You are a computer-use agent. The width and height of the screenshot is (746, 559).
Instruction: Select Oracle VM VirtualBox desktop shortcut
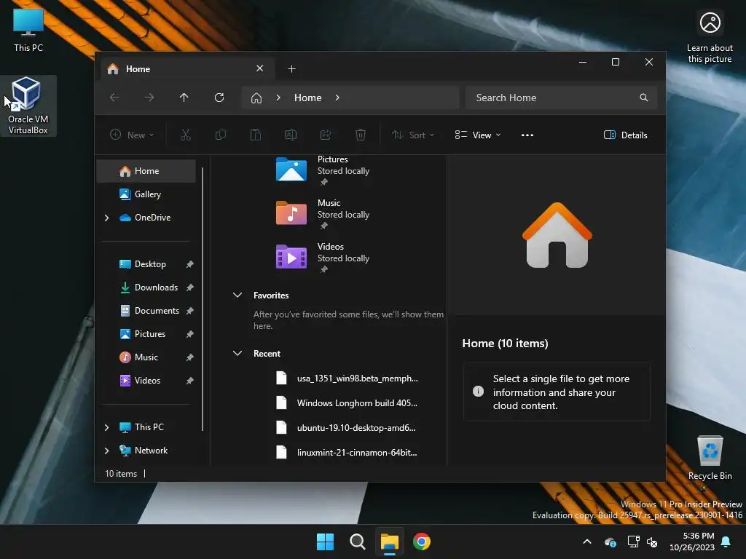(x=28, y=106)
